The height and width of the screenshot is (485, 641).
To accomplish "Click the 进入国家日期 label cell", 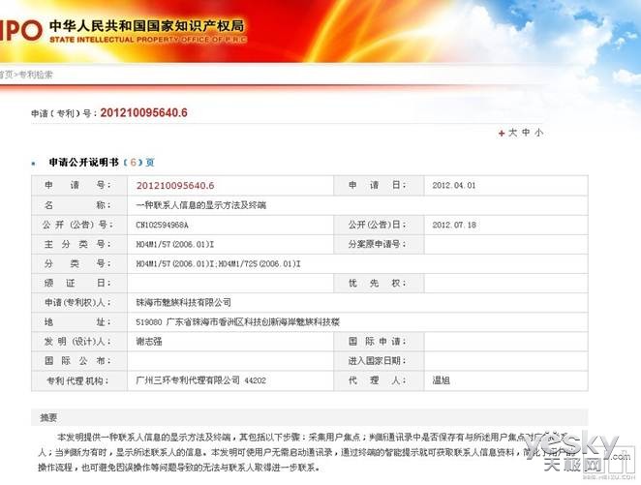I will point(379,361).
